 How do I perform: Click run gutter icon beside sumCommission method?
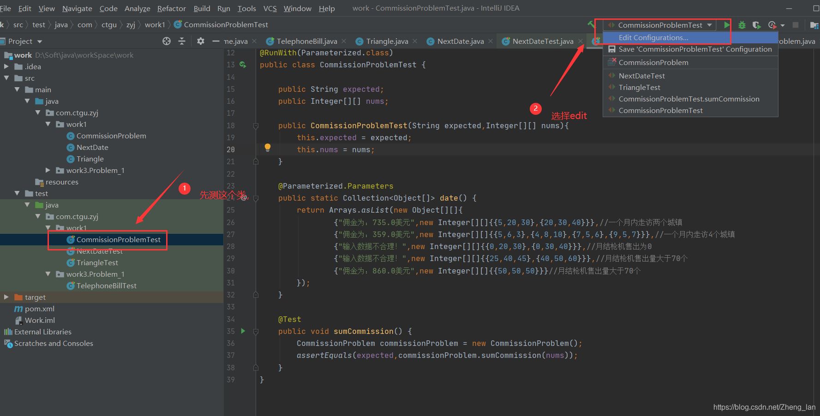click(x=243, y=331)
